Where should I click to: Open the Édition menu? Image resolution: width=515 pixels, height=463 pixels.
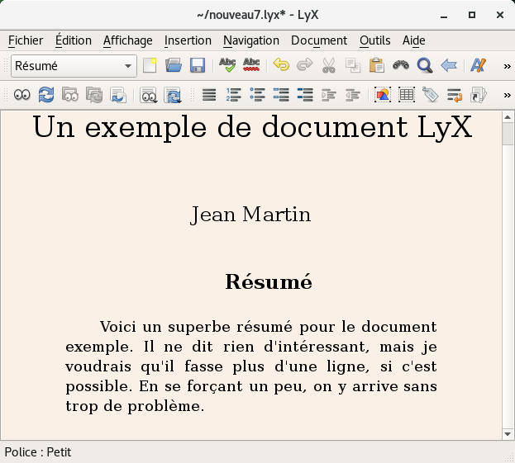(74, 40)
